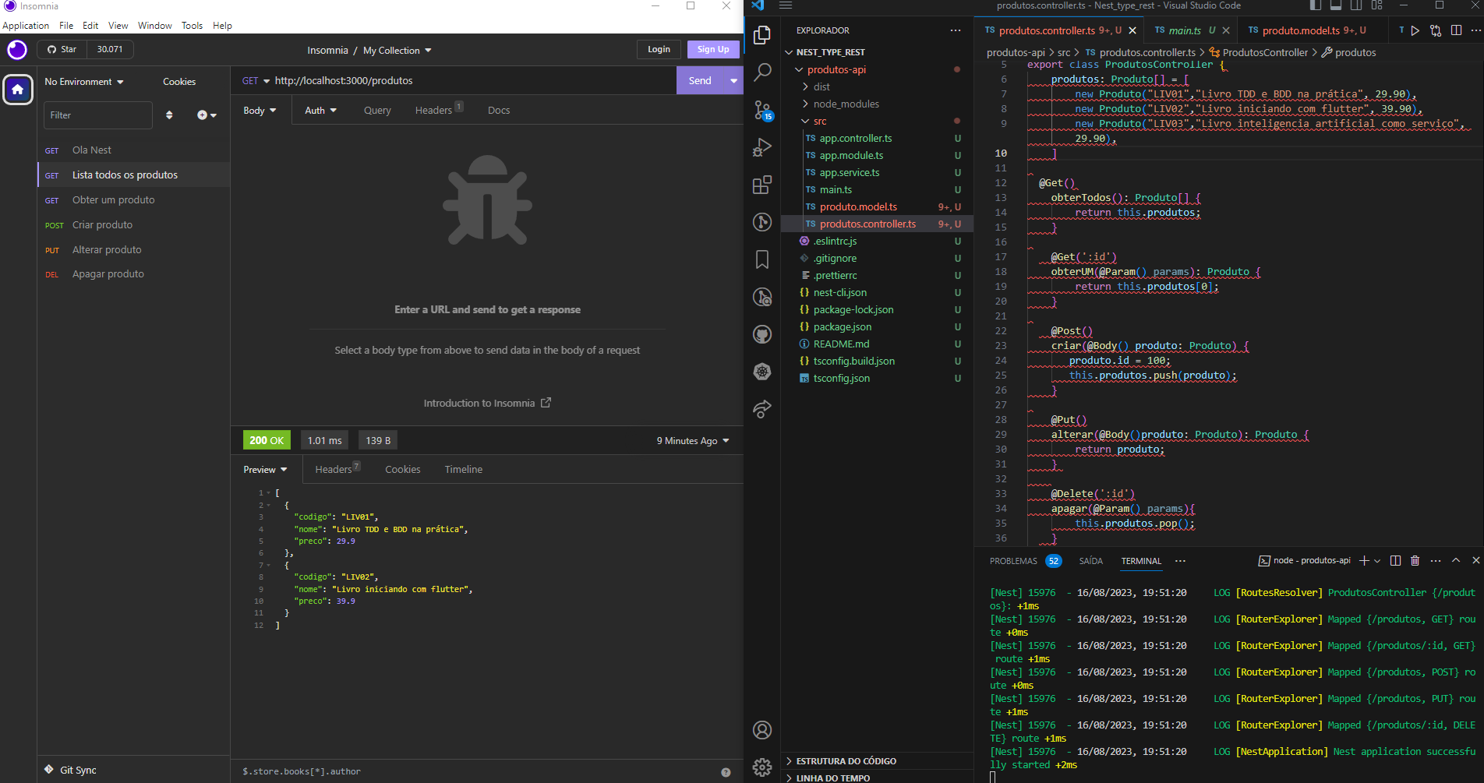Open Auth type dropdown
The width and height of the screenshot is (1484, 783).
(x=320, y=111)
